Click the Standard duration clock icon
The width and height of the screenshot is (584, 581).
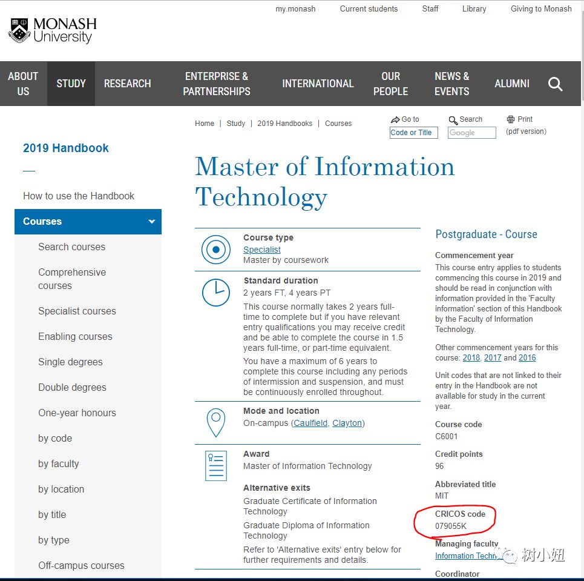[216, 293]
